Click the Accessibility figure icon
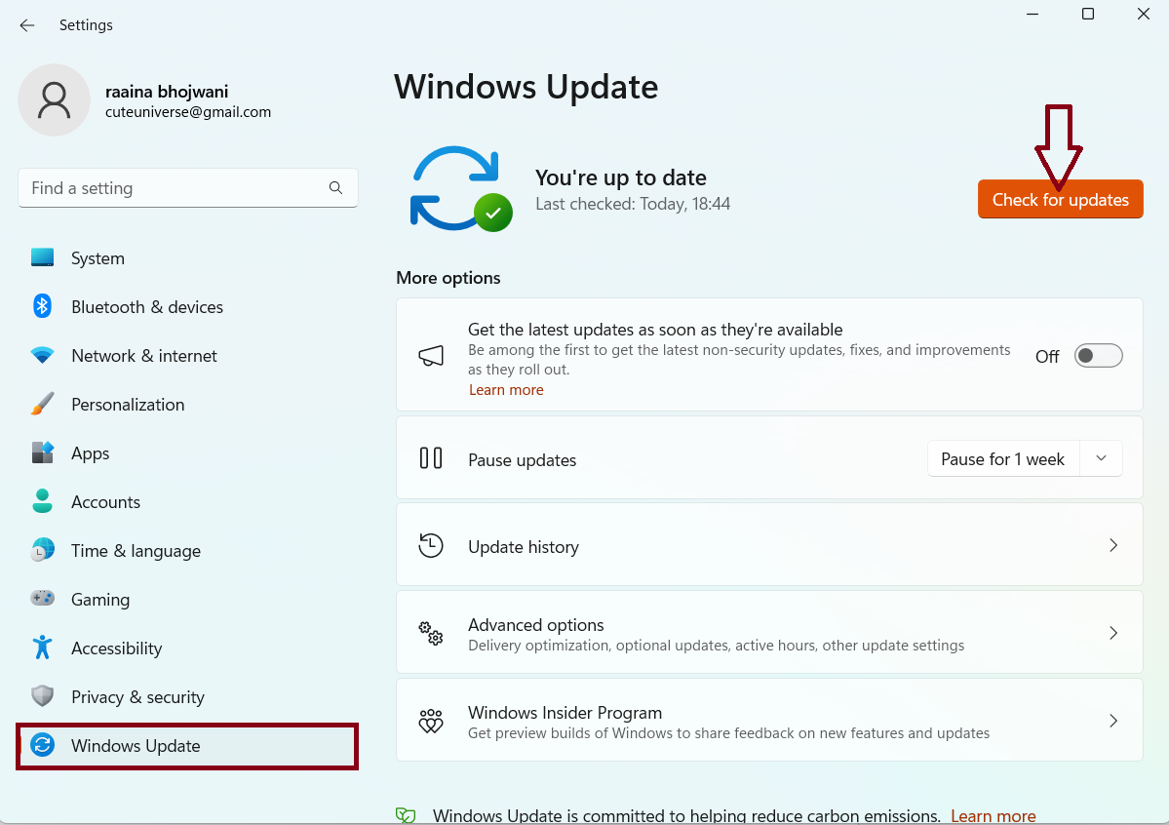Screen dimensions: 1169x825 (42, 648)
